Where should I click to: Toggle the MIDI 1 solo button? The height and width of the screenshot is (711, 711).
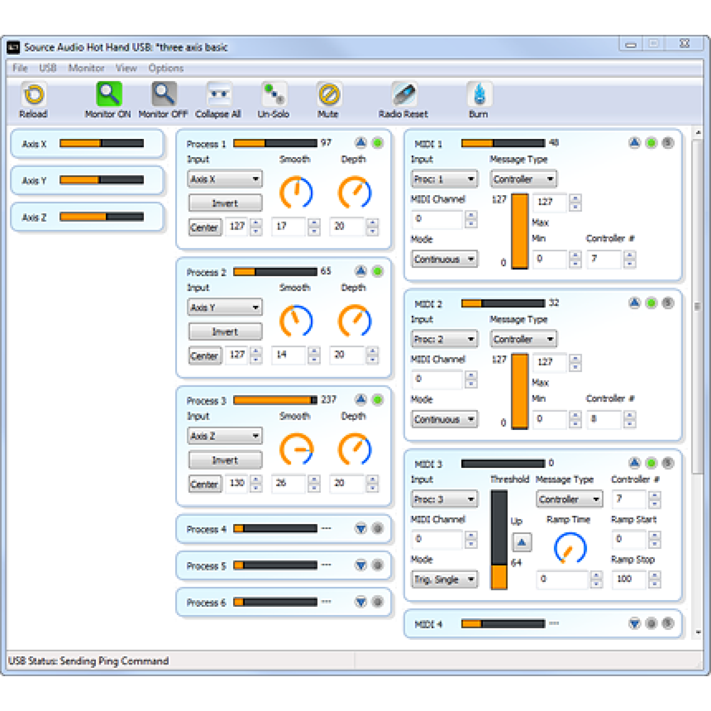click(x=668, y=143)
